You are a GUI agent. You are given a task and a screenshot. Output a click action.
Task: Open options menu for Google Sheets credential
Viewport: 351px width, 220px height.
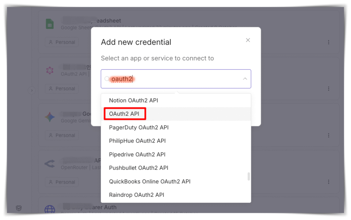(328, 42)
